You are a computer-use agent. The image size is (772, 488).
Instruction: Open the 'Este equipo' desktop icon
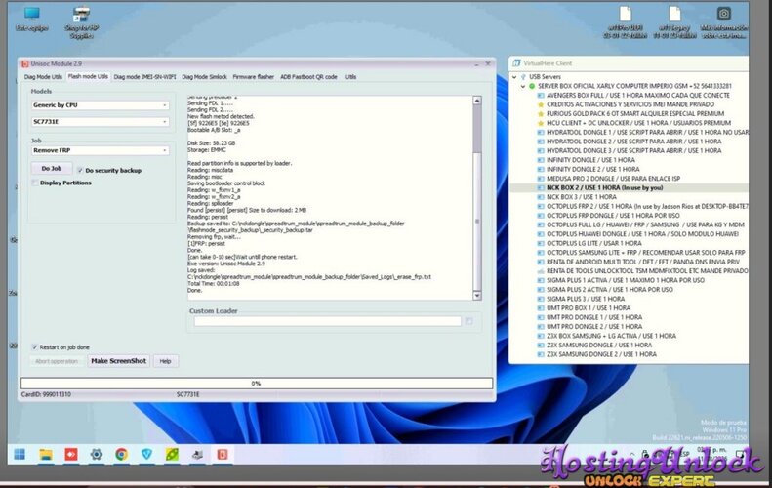coord(32,19)
